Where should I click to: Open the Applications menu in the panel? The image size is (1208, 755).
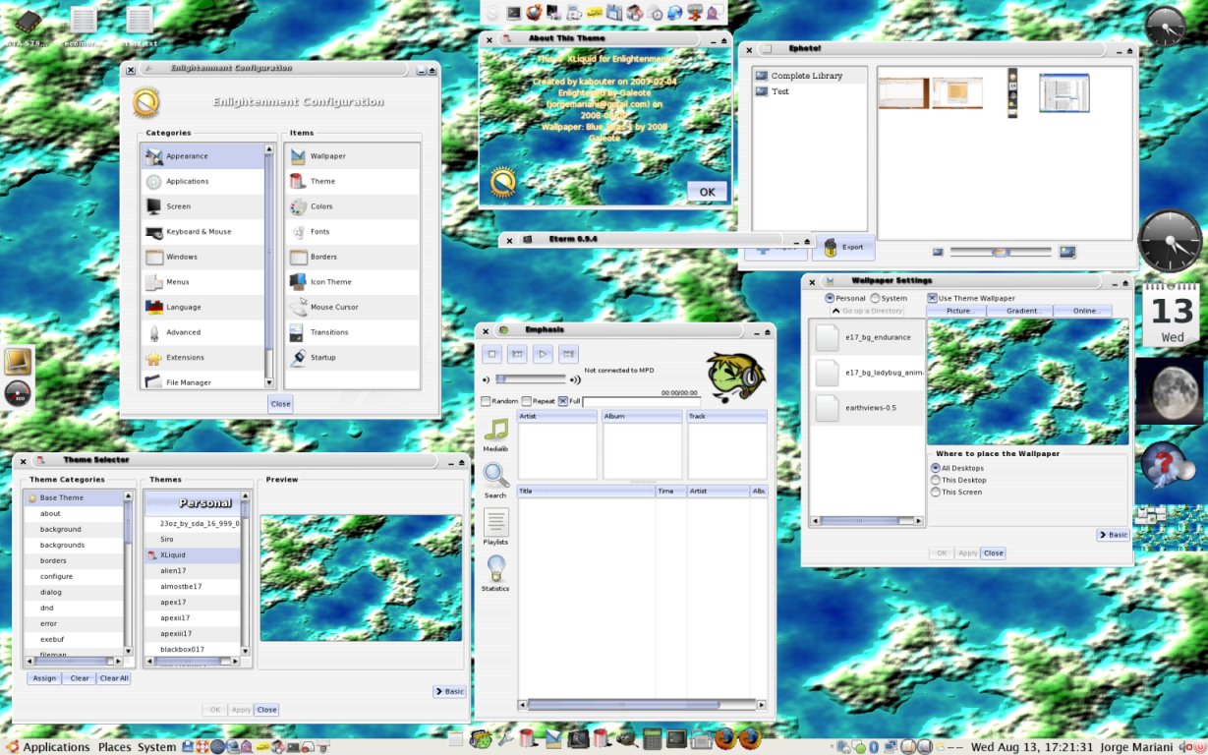(56, 747)
